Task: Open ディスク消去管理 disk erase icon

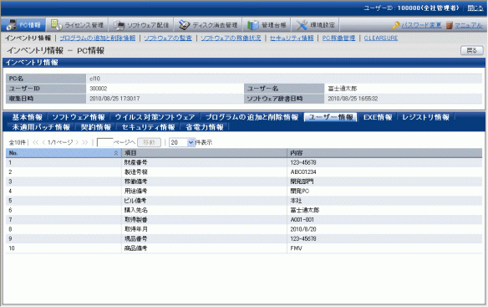Action: (184, 25)
